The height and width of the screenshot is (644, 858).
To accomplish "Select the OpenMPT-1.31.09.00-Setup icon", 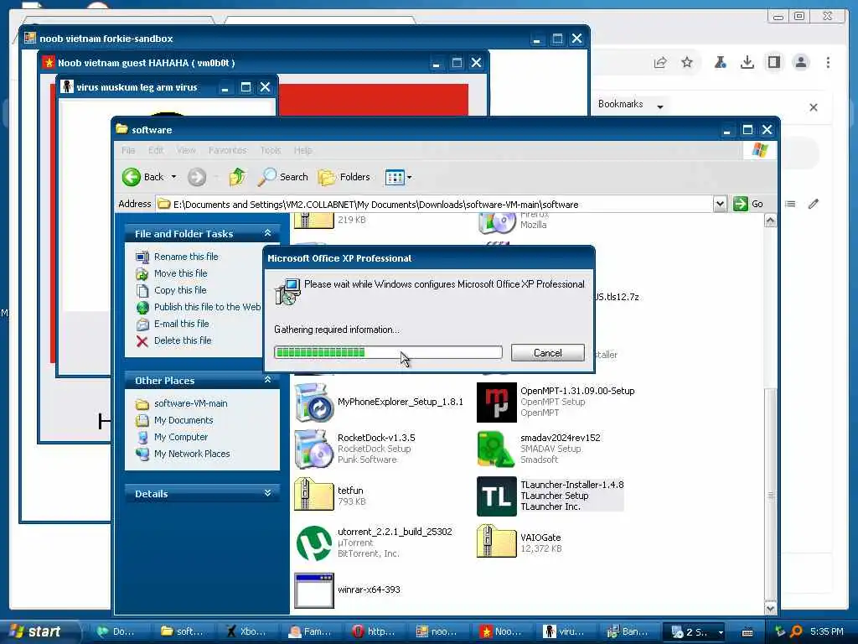I will coord(496,402).
